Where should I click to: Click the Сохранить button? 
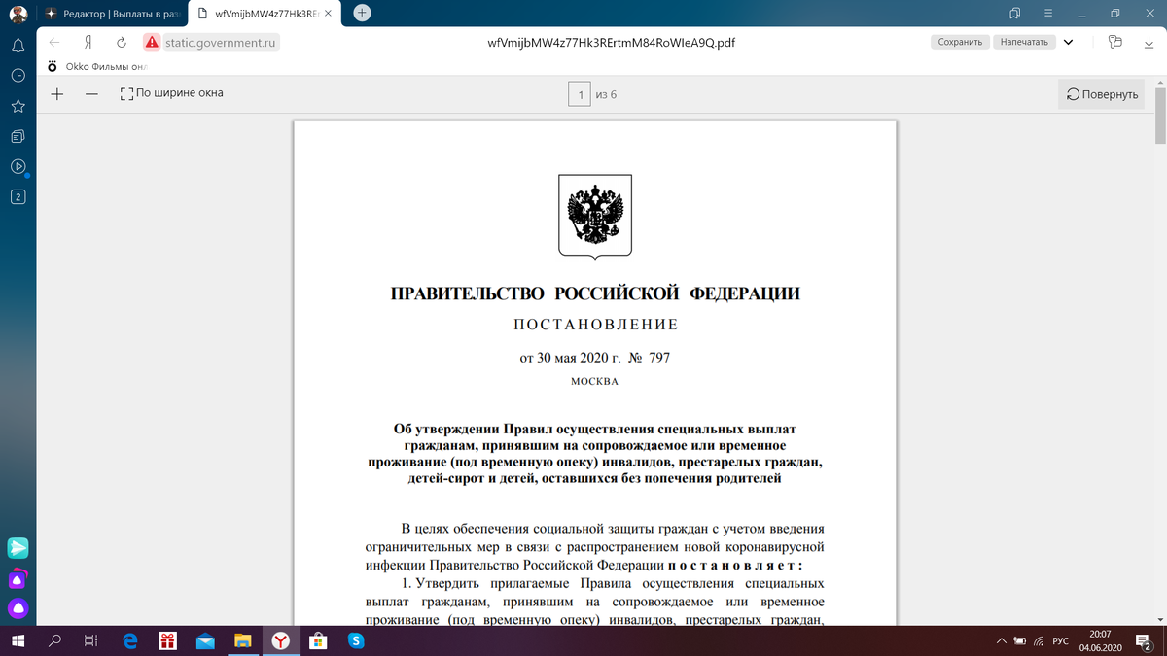(960, 42)
